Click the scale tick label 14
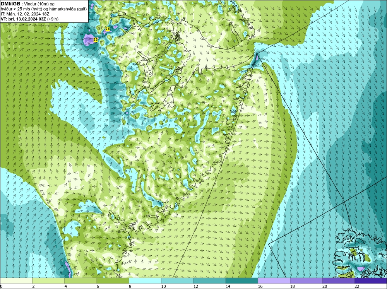Viewport: 387px width, 289px height. point(228,286)
